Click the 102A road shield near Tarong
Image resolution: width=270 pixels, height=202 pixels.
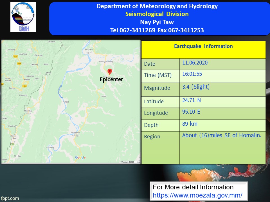24,86
